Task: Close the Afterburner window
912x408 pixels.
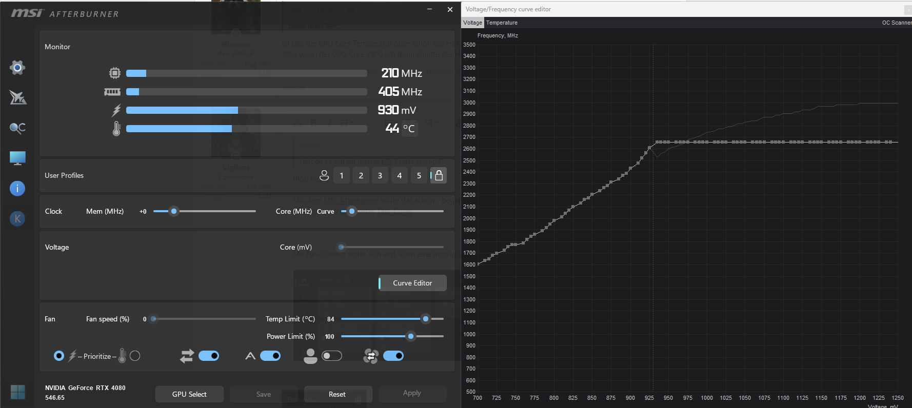Action: click(450, 9)
